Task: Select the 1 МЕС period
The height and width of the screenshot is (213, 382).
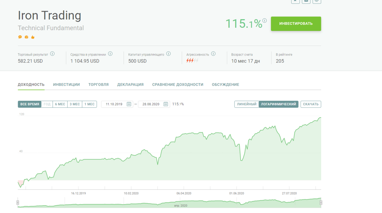Action: click(89, 104)
